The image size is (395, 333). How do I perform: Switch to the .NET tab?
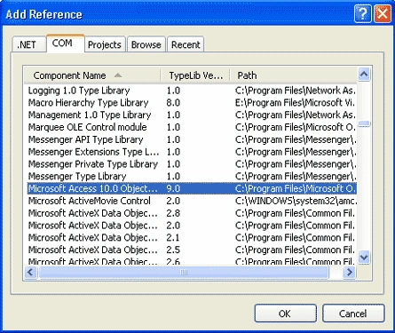tap(29, 44)
